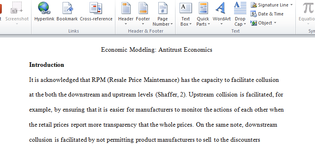Click the 'Header & Footer' group label
Image resolution: width=315 pixels, height=147 pixels.
tap(146, 31)
